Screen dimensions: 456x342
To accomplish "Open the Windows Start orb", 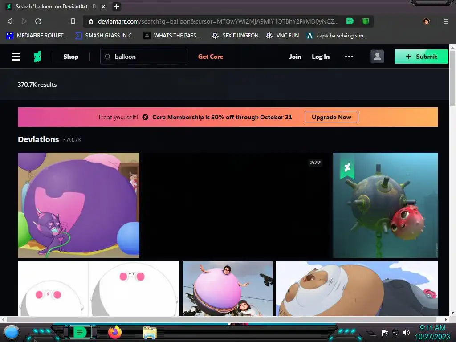I will click(12, 332).
